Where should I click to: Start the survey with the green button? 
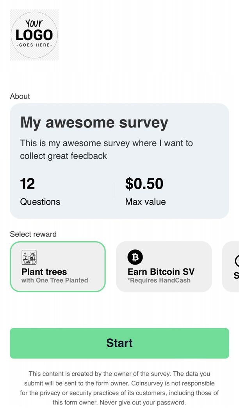coord(119,343)
